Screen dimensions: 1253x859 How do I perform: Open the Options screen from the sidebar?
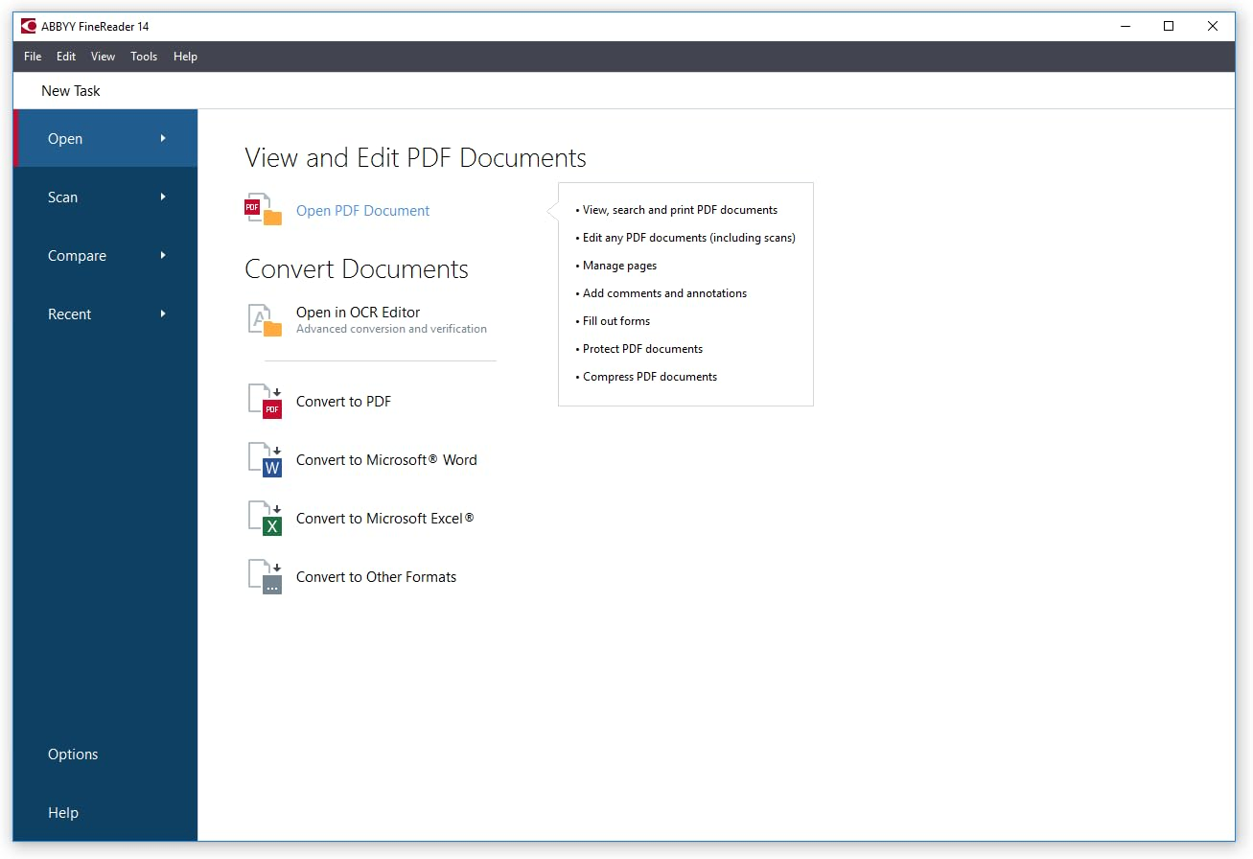(72, 755)
